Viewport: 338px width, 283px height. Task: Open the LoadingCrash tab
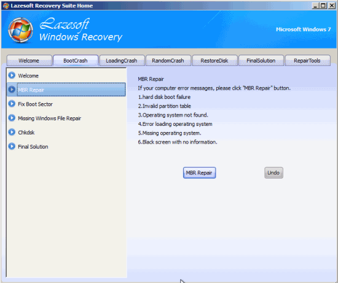(x=122, y=61)
